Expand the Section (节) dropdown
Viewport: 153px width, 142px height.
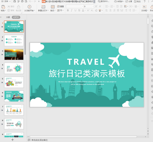point(60,10)
